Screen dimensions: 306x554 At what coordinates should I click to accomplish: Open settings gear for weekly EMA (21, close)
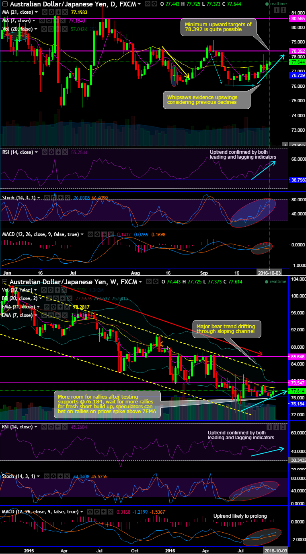pos(53,307)
